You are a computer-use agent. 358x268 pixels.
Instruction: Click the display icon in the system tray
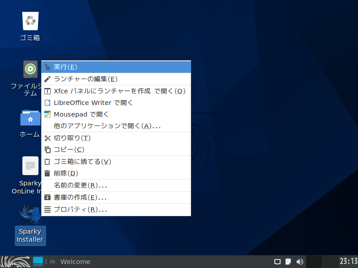pyautogui.click(x=277, y=262)
